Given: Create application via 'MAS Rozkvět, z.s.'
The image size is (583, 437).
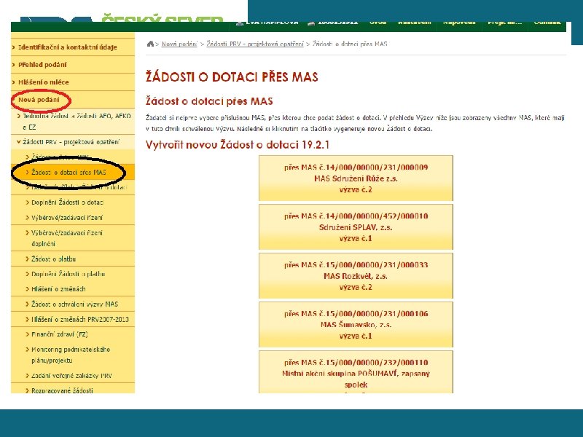Looking at the screenshot, I should click(x=356, y=276).
